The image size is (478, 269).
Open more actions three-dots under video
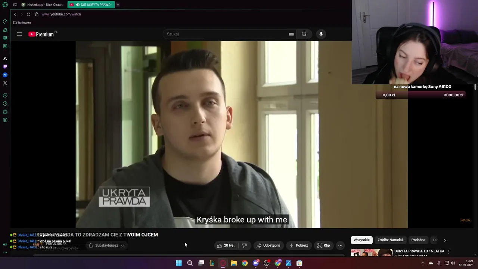coord(340,245)
